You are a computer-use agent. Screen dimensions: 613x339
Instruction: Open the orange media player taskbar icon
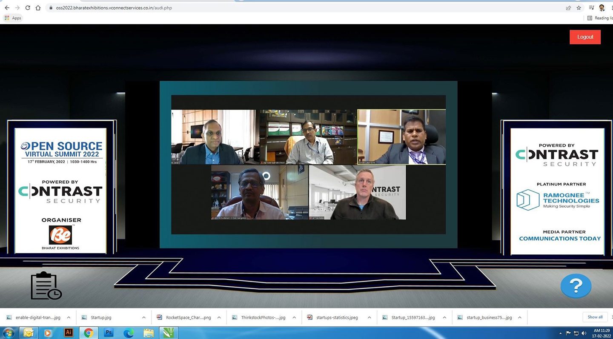coord(48,333)
